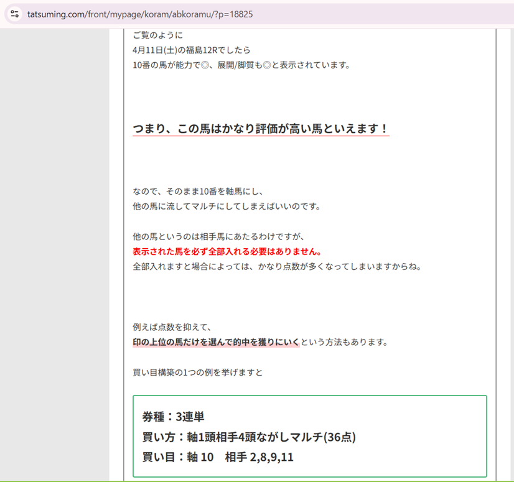Click the line '他の馬に流してマルチにしてしまえばいいのです。'
The image size is (514, 482).
227,206
